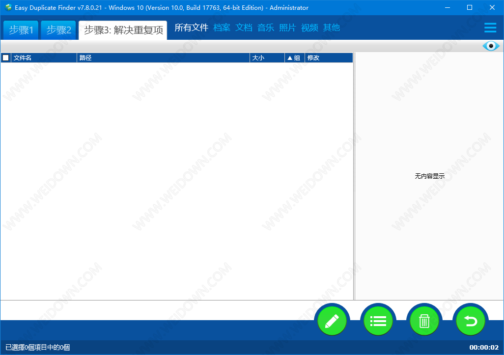Sort by the 文件名 column header
The width and height of the screenshot is (504, 355).
44,58
